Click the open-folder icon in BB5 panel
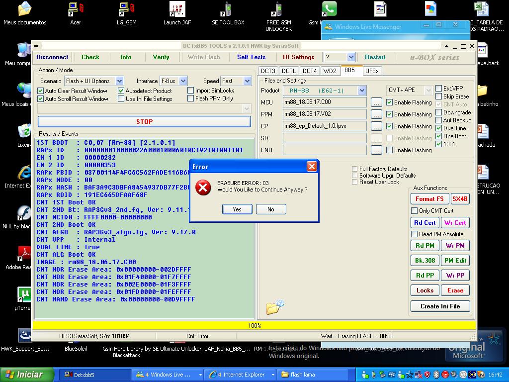509x382 pixels. tap(275, 307)
